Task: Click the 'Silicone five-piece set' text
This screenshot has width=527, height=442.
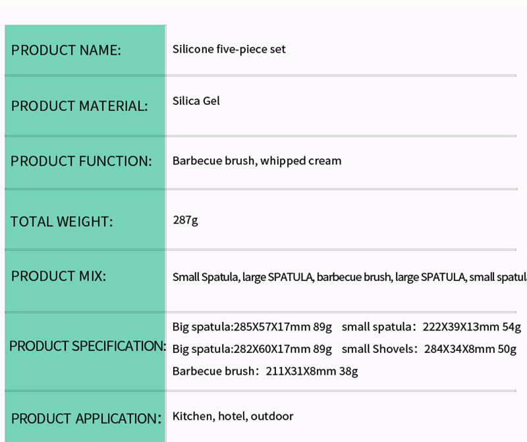Action: 229,49
